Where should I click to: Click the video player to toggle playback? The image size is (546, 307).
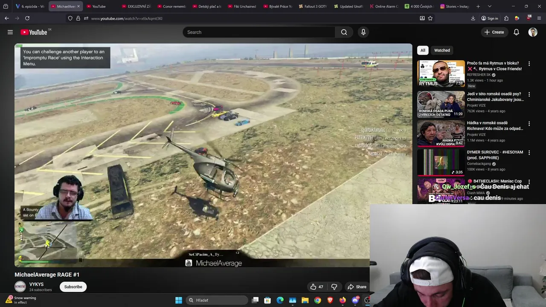(213, 155)
